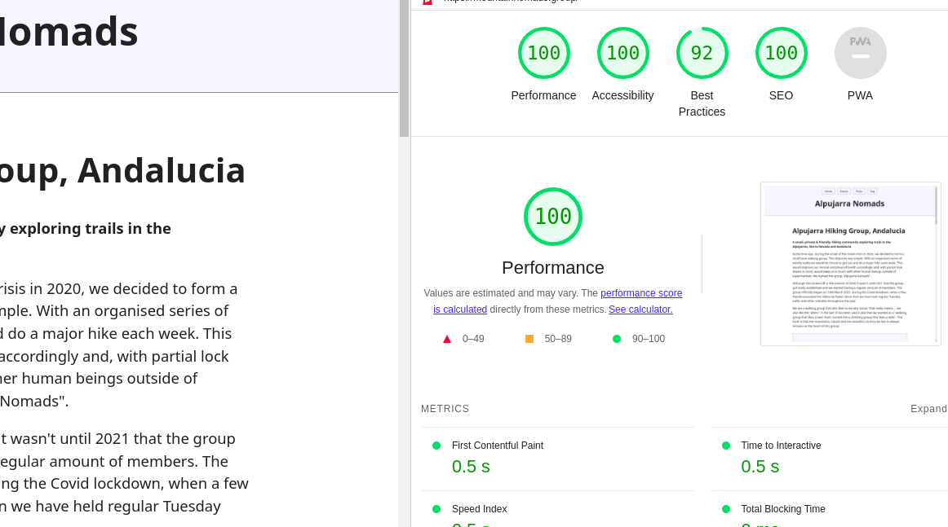Click the See calculator link
The width and height of the screenshot is (948, 527).
pos(640,310)
